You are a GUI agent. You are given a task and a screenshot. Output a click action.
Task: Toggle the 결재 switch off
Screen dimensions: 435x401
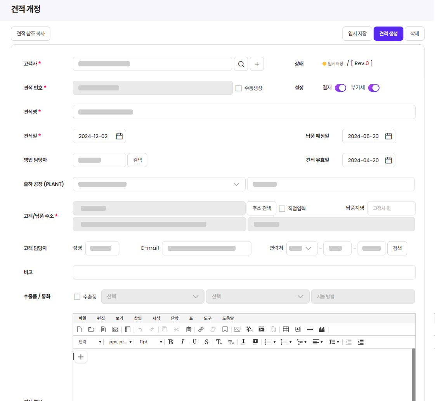(x=340, y=88)
